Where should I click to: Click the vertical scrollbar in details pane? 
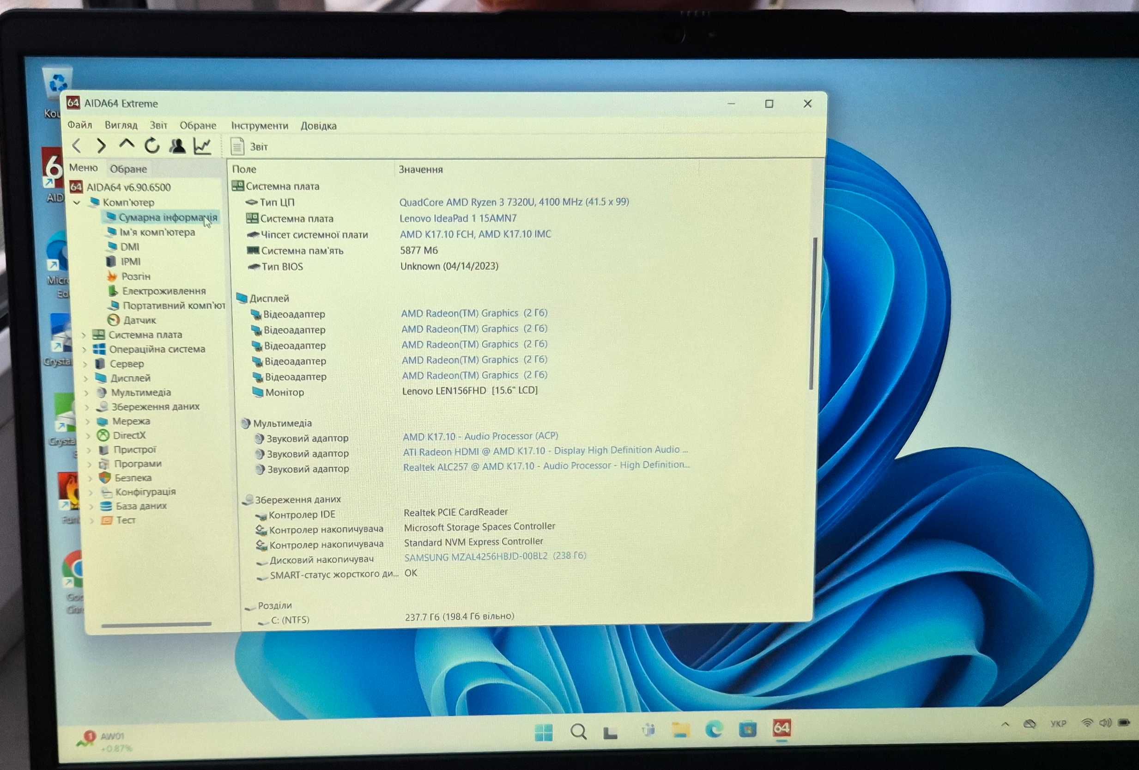[813, 314]
